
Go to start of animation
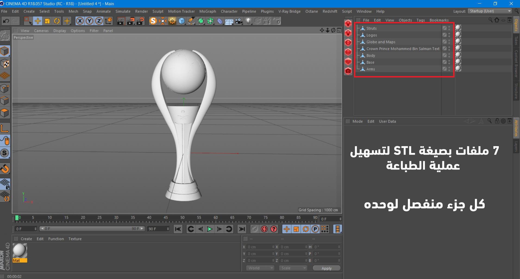178,229
